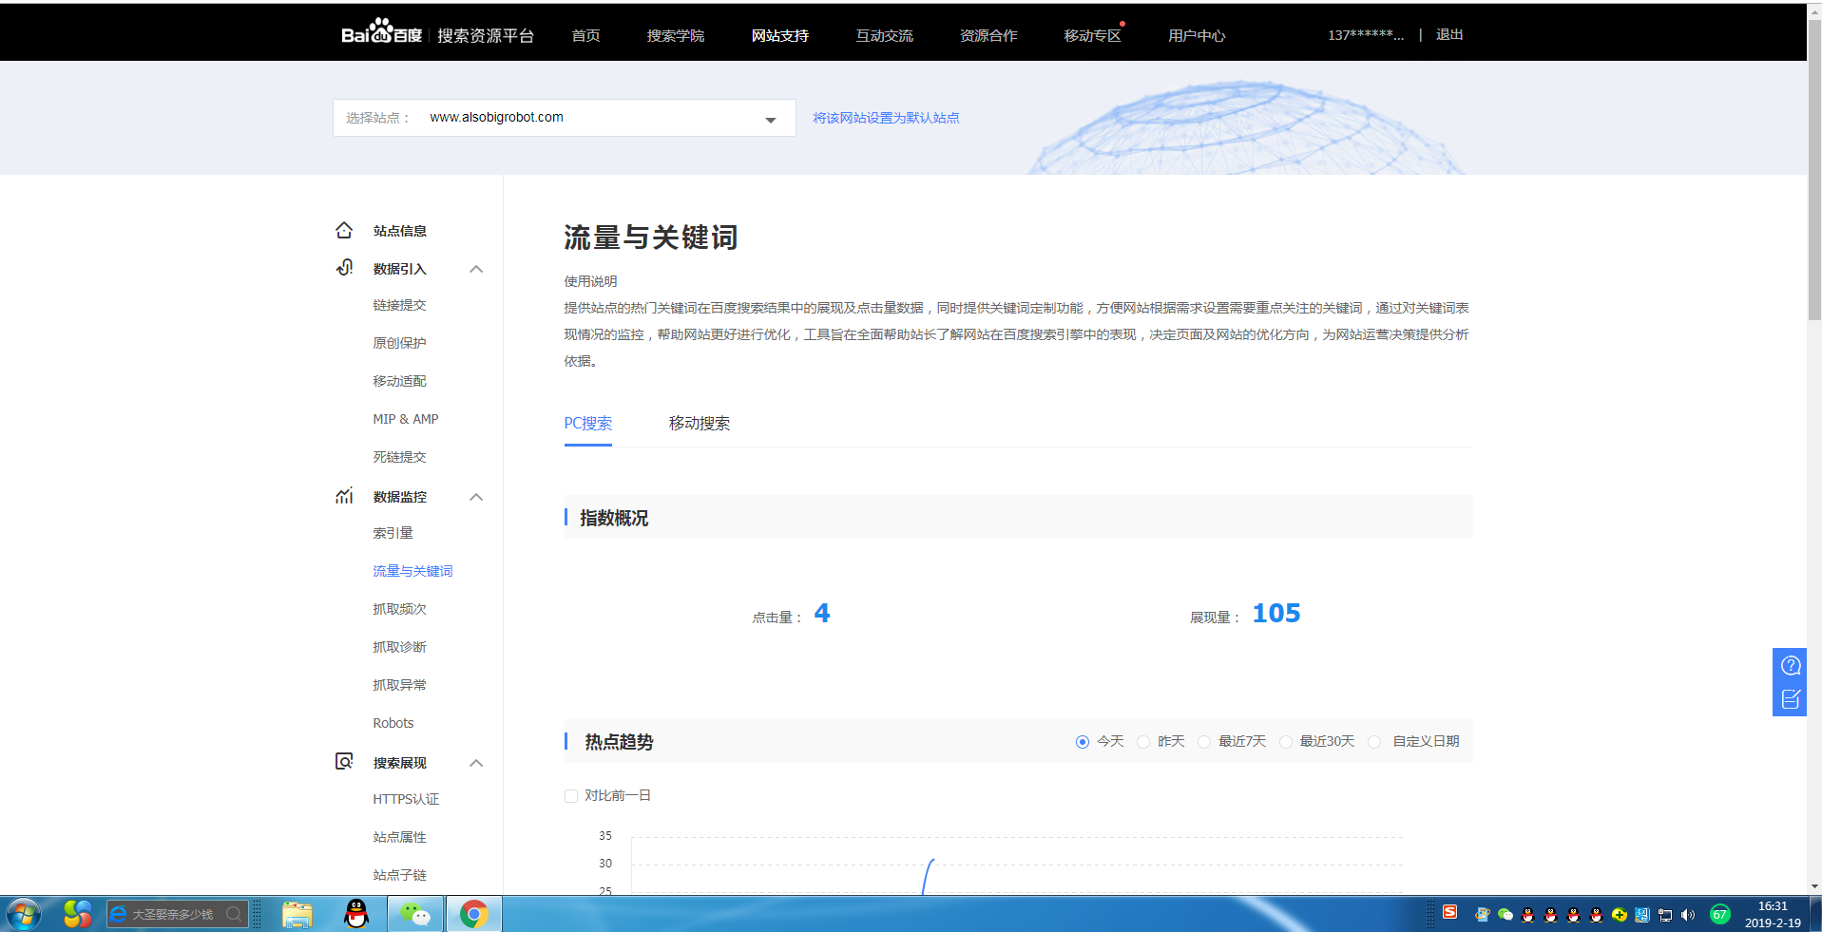Click the page vertical scrollbar thumb
This screenshot has width=1822, height=932.
pyautogui.click(x=1813, y=171)
